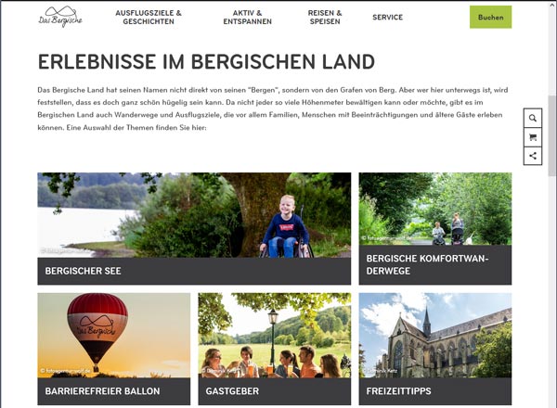Screen dimensions: 557x408
Task: Click the share icon in sidebar
Action: click(x=533, y=156)
